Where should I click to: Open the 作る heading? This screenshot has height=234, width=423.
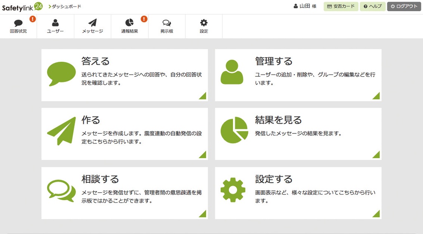point(90,120)
